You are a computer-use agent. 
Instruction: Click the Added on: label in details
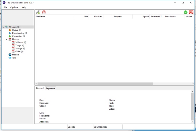click(44, 122)
